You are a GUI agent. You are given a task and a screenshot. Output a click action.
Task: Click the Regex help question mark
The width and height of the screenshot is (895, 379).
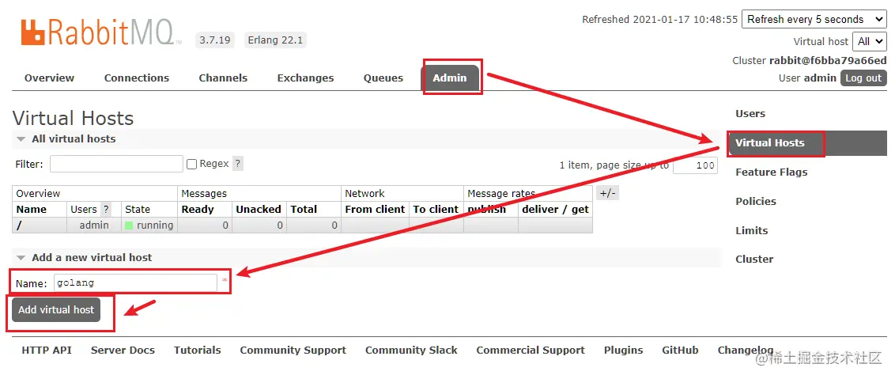(x=238, y=164)
